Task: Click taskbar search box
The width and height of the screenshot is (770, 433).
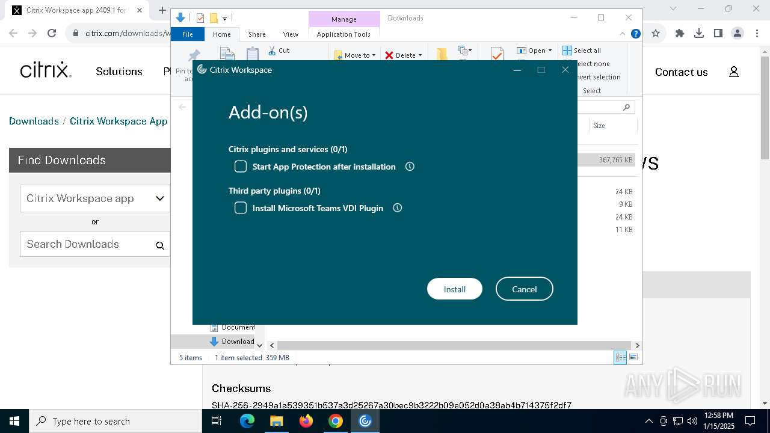Action: click(115, 421)
